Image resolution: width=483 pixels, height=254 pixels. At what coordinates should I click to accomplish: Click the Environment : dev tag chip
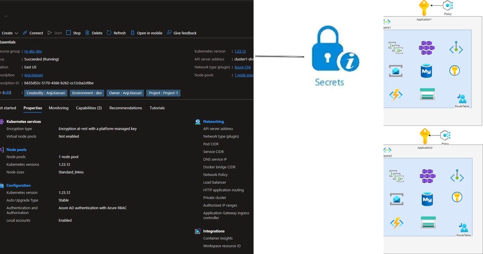(87, 92)
